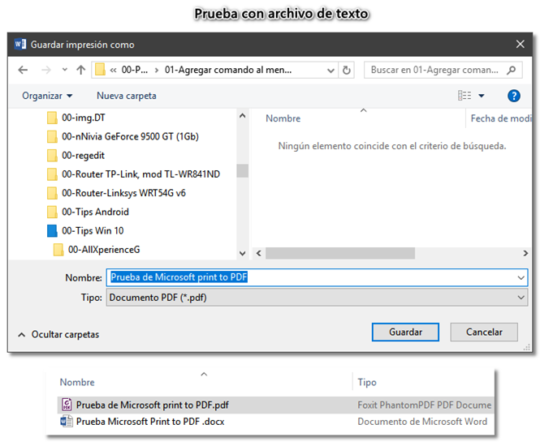Click the Foxit PDF file icon
This screenshot has height=446, width=540.
pyautogui.click(x=67, y=405)
